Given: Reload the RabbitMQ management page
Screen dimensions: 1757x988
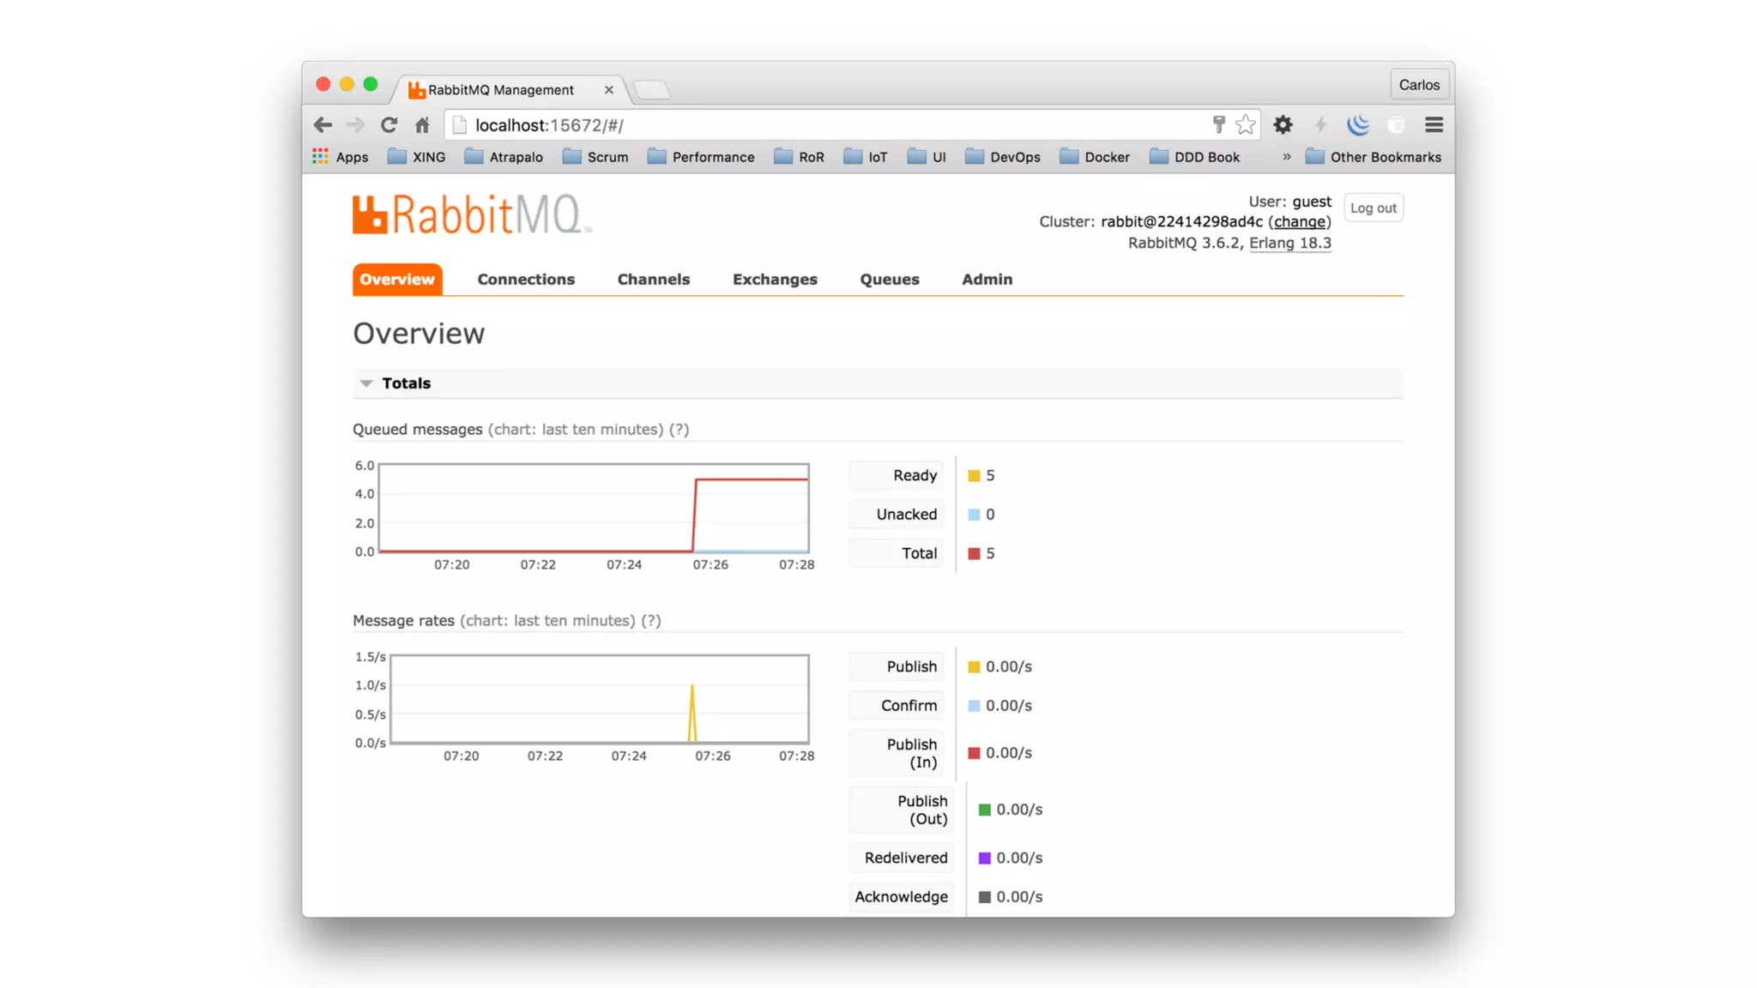Looking at the screenshot, I should 389,125.
